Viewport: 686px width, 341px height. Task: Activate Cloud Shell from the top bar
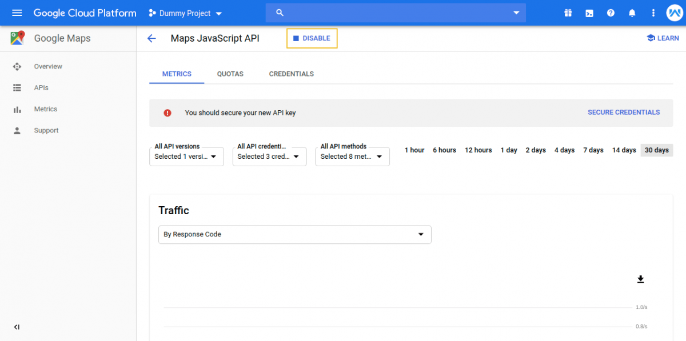pos(589,13)
